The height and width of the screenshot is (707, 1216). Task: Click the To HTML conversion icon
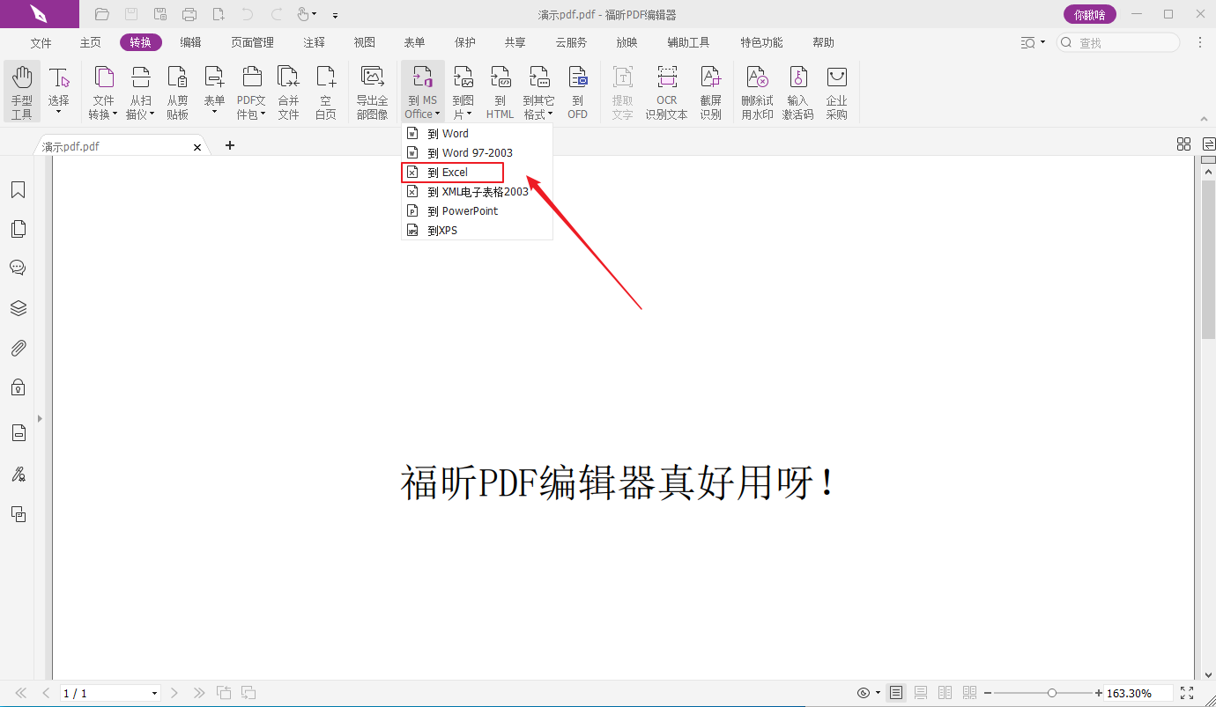(x=500, y=92)
